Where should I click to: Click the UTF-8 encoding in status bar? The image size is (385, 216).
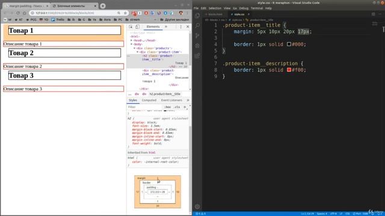(x=333, y=214)
